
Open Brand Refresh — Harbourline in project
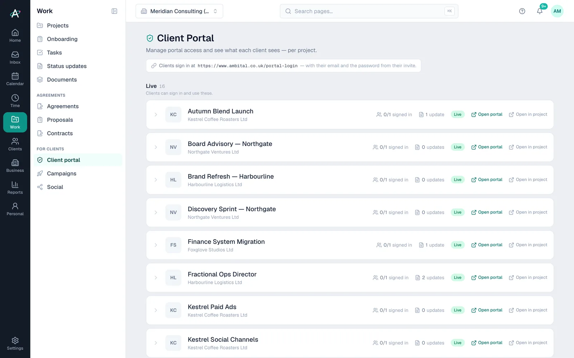[x=528, y=180]
